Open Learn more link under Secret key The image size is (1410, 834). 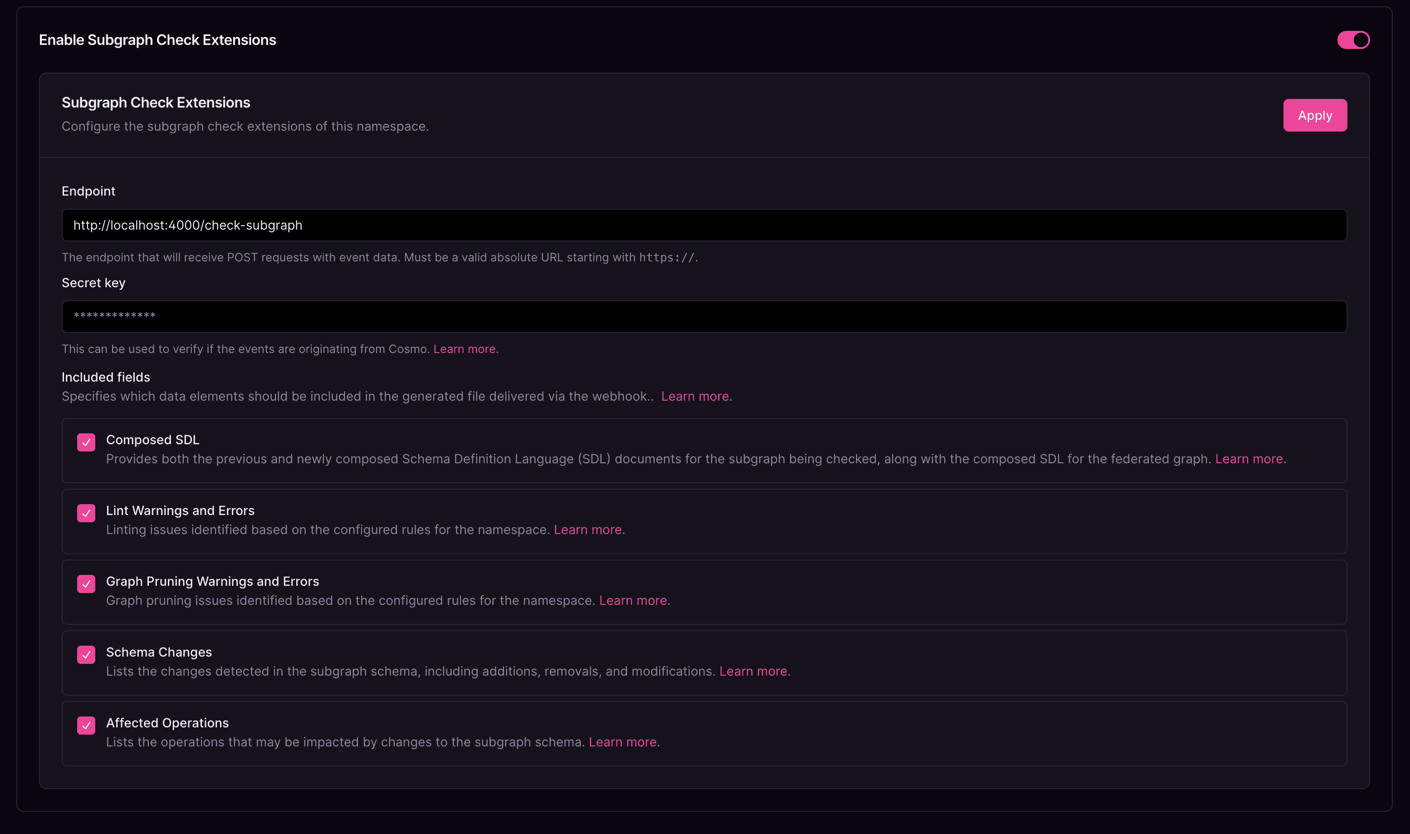click(465, 349)
